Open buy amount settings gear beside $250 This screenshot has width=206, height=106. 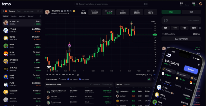point(200,28)
